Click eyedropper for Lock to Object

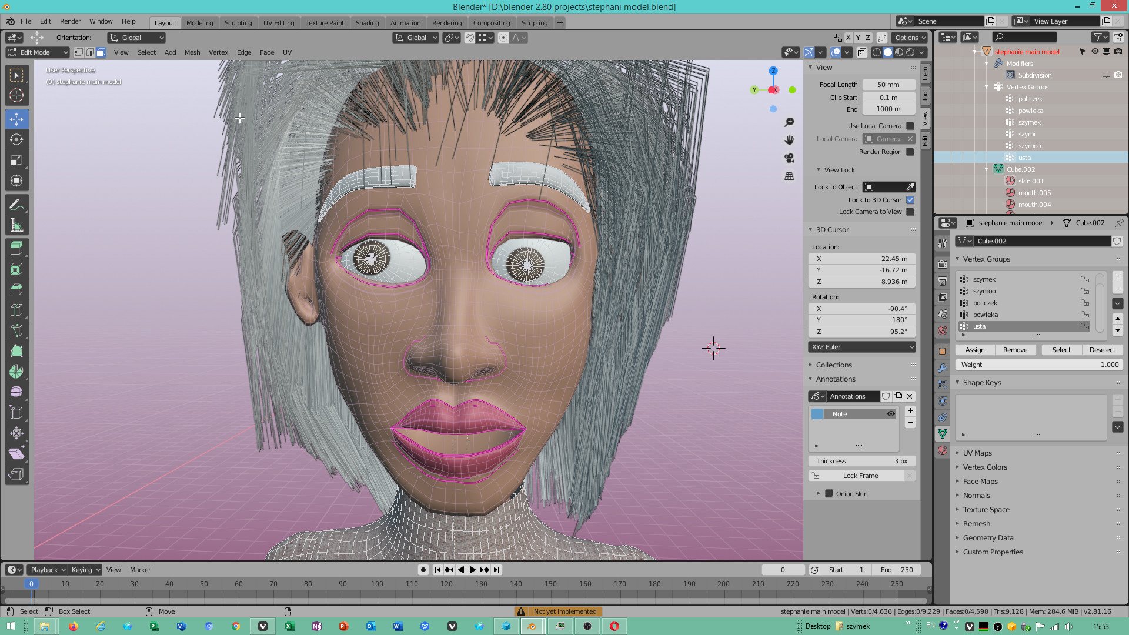[910, 187]
